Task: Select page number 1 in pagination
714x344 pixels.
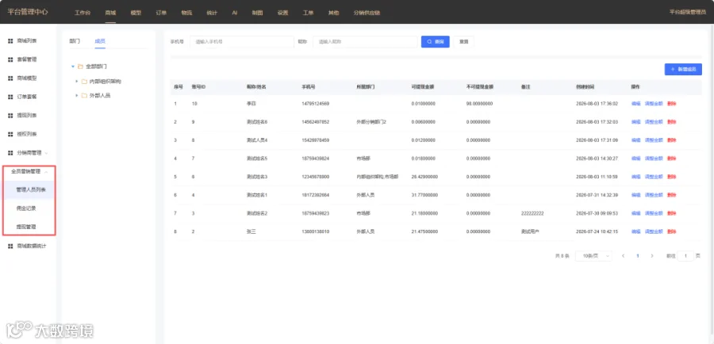Action: pyautogui.click(x=638, y=256)
